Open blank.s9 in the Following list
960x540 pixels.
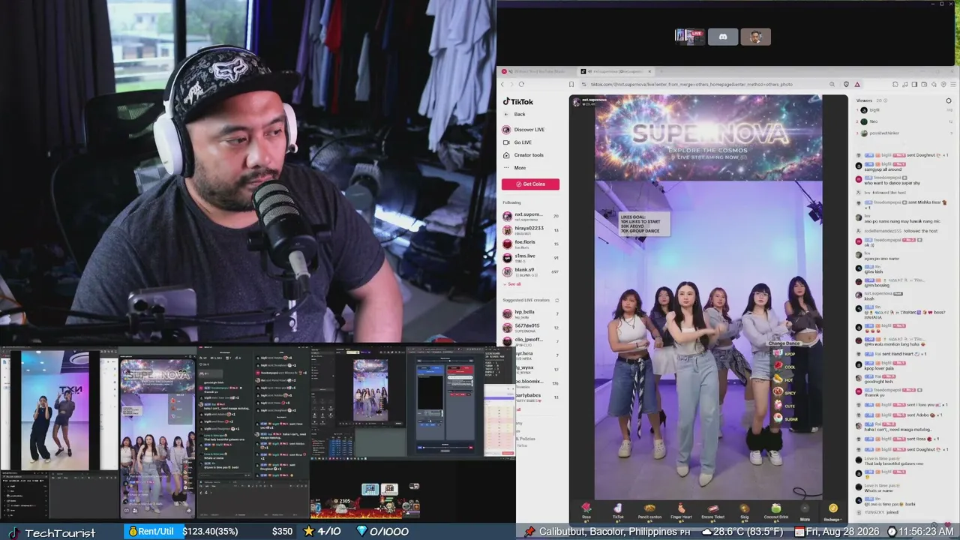[x=531, y=271]
